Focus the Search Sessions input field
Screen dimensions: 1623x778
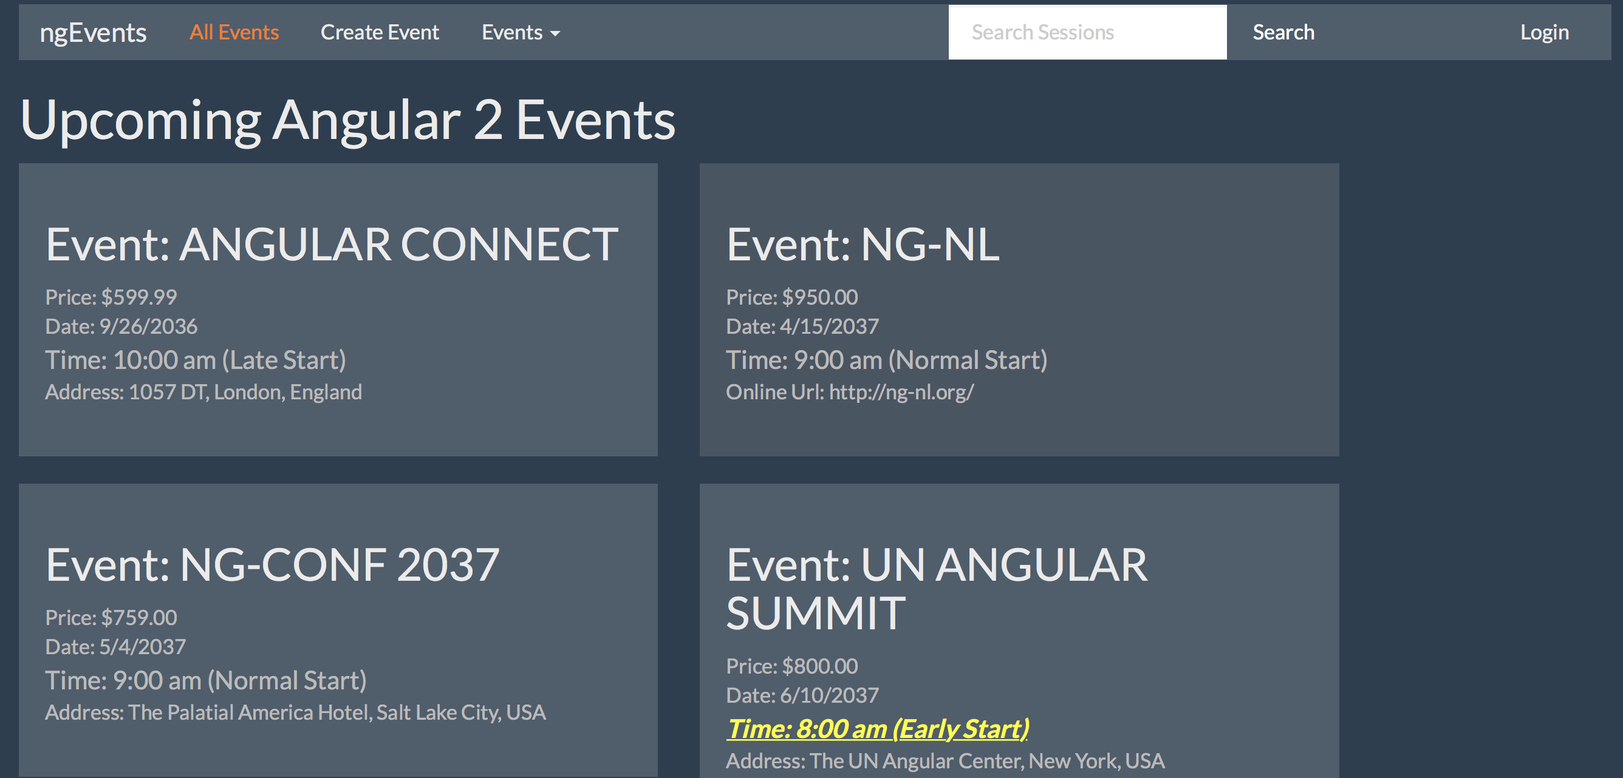tap(1087, 32)
